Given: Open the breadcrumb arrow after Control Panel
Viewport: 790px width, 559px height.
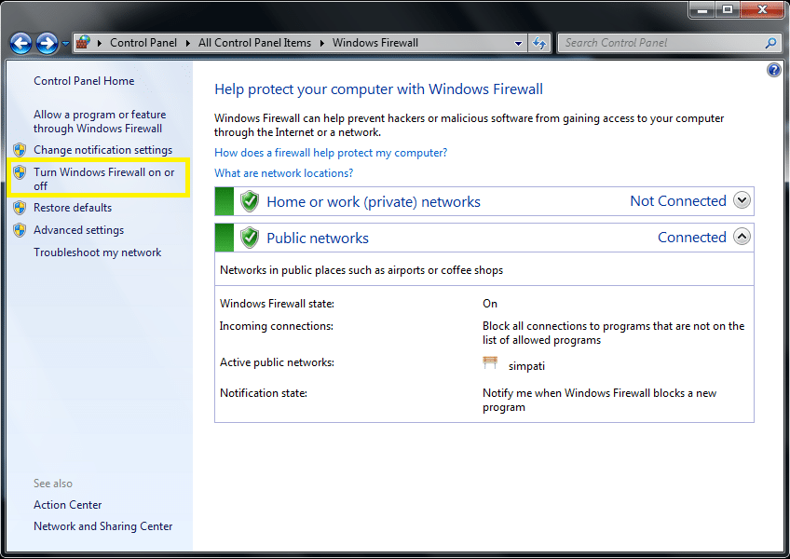Looking at the screenshot, I should click(188, 44).
